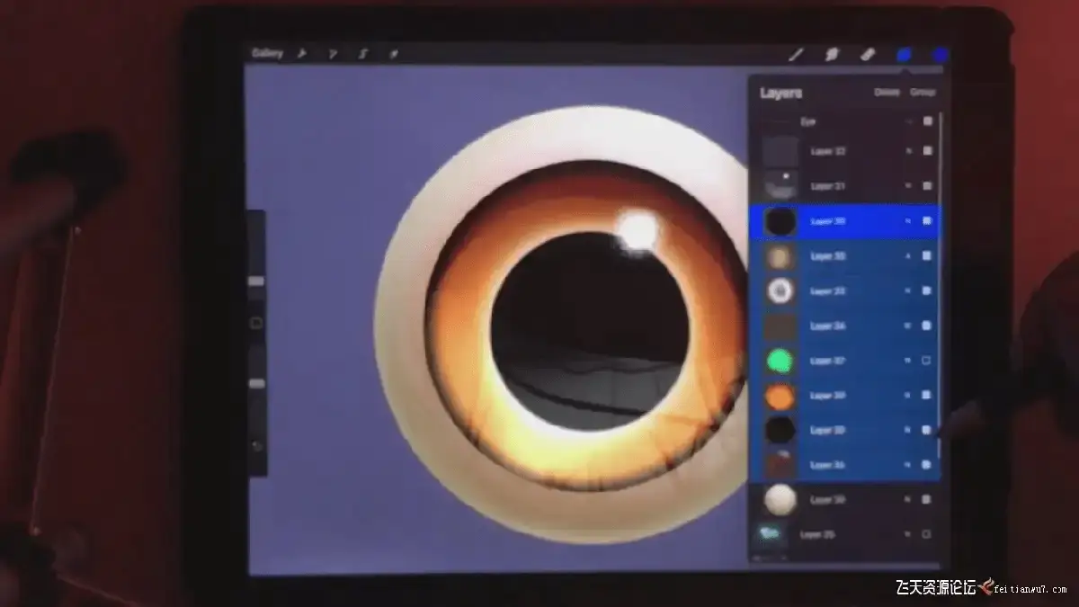The image size is (1079, 607).
Task: Tap Delete in the Layers header
Action: click(x=887, y=92)
